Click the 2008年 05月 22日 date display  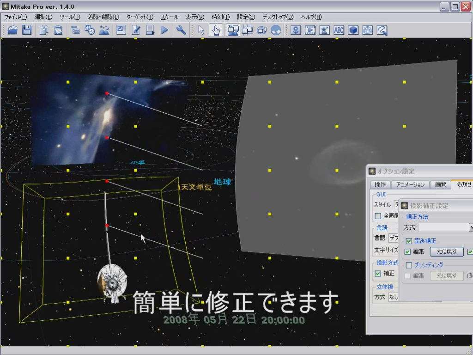[x=234, y=320]
